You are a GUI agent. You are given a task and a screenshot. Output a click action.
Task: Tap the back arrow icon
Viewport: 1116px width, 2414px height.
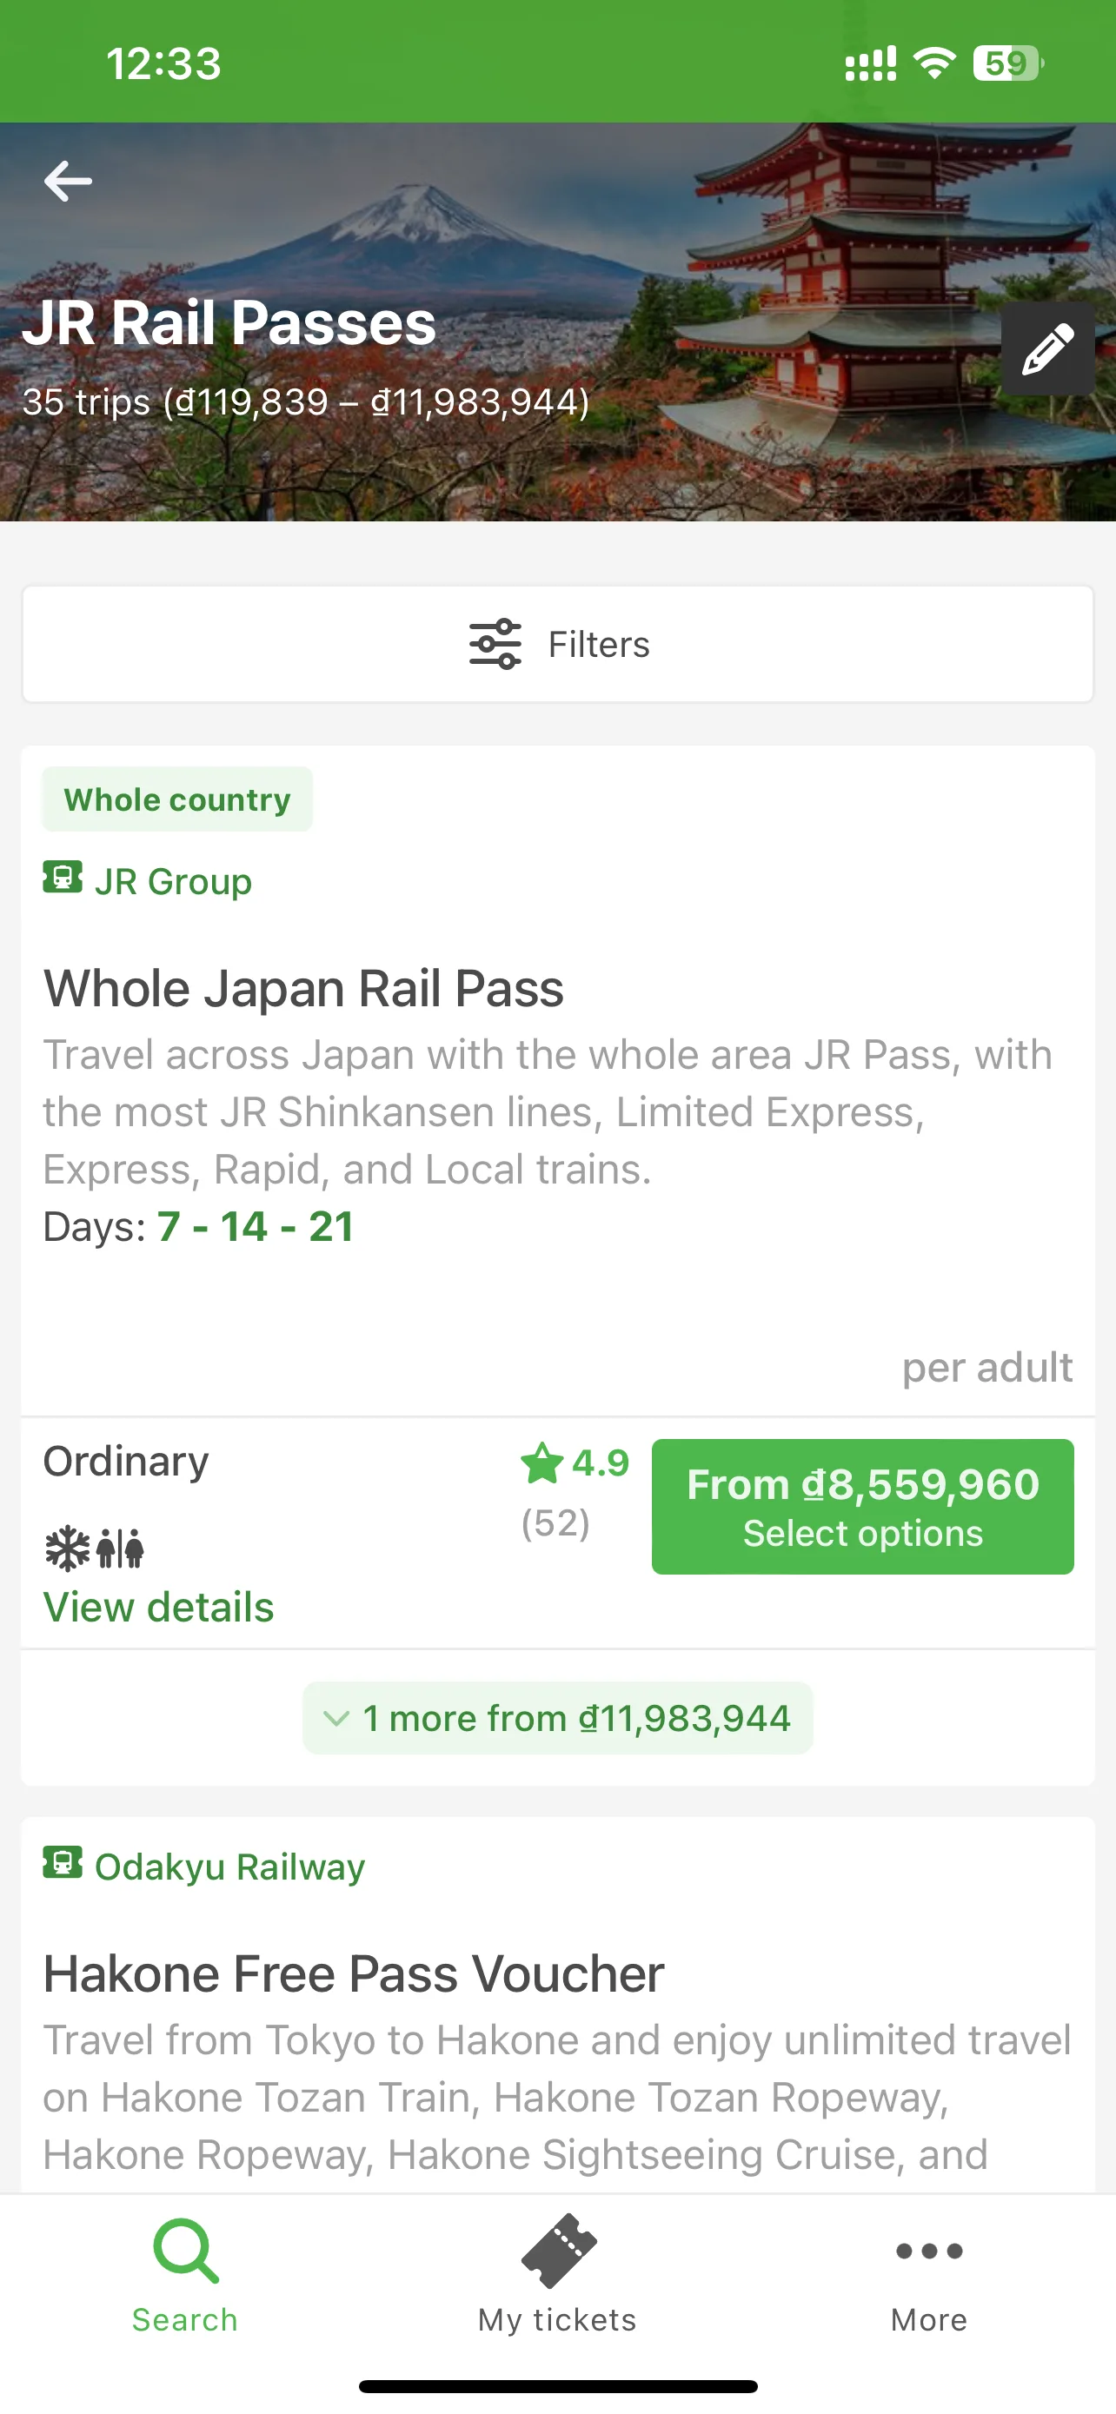[69, 181]
